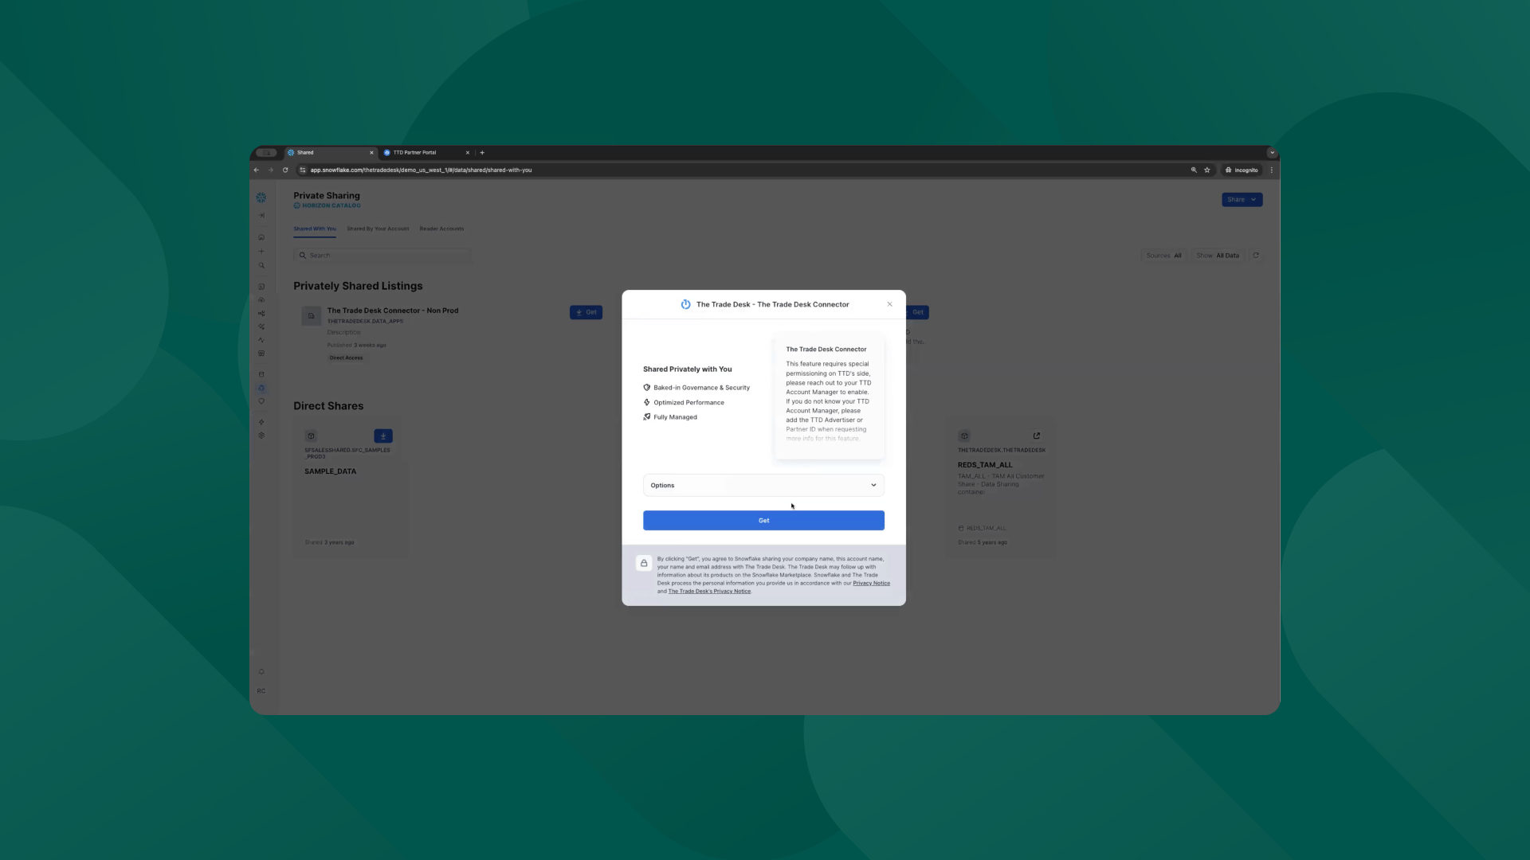Open the Share dropdown button
Image resolution: width=1530 pixels, height=860 pixels.
(1241, 200)
